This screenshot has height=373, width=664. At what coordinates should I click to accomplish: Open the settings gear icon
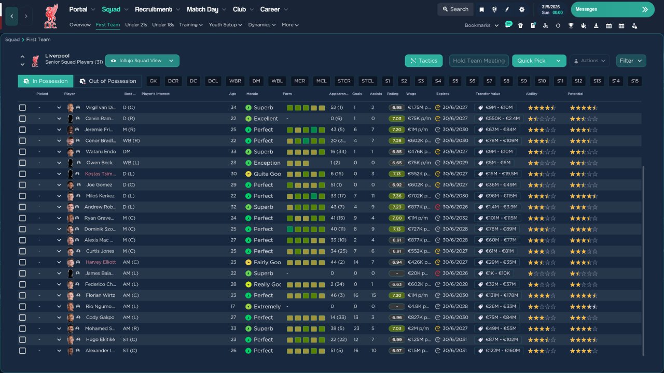[521, 9]
